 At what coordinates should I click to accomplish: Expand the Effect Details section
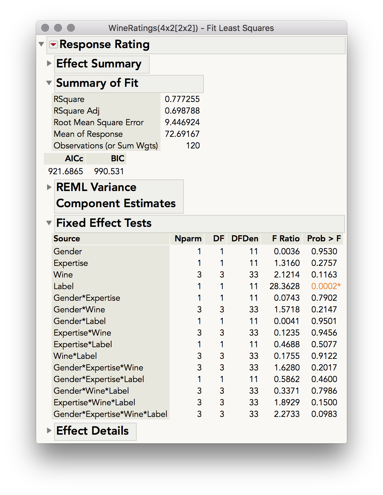[49, 430]
